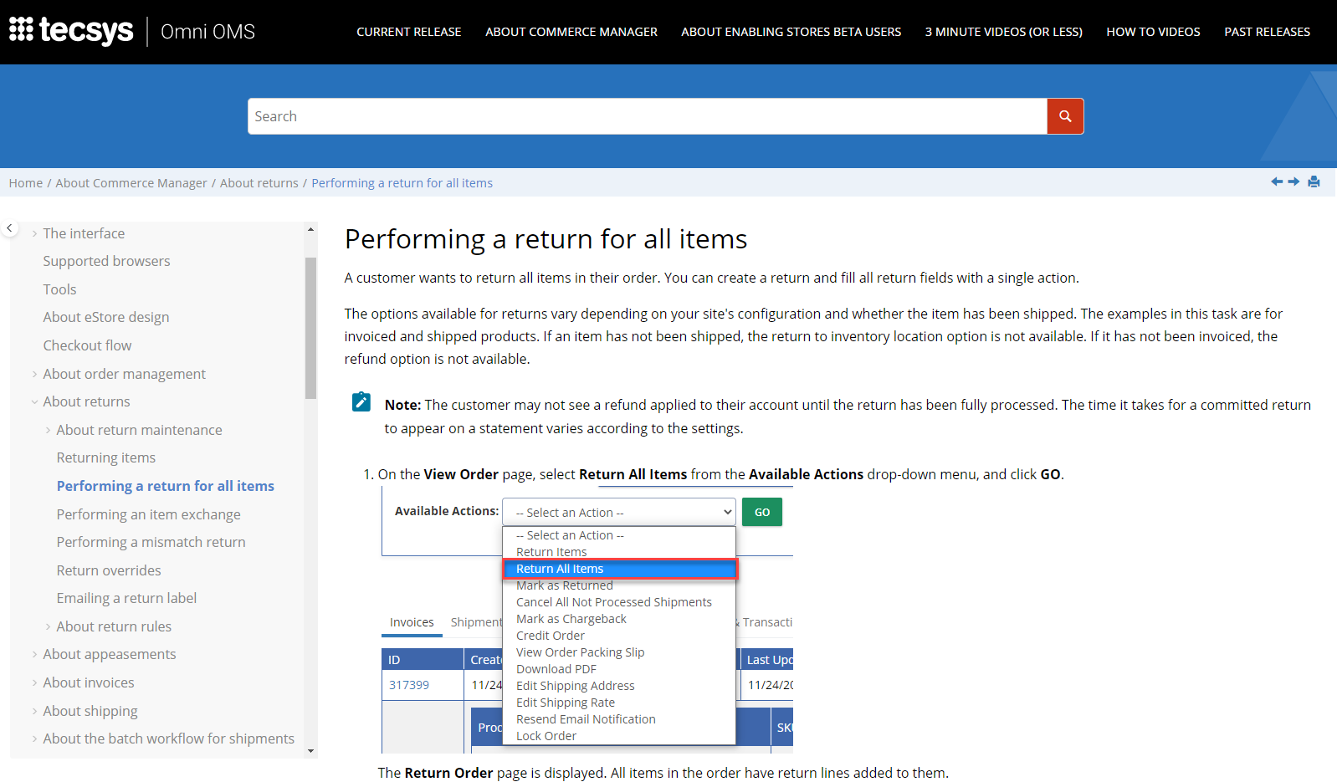Open Checkout flow topic
The width and height of the screenshot is (1337, 782).
click(87, 345)
